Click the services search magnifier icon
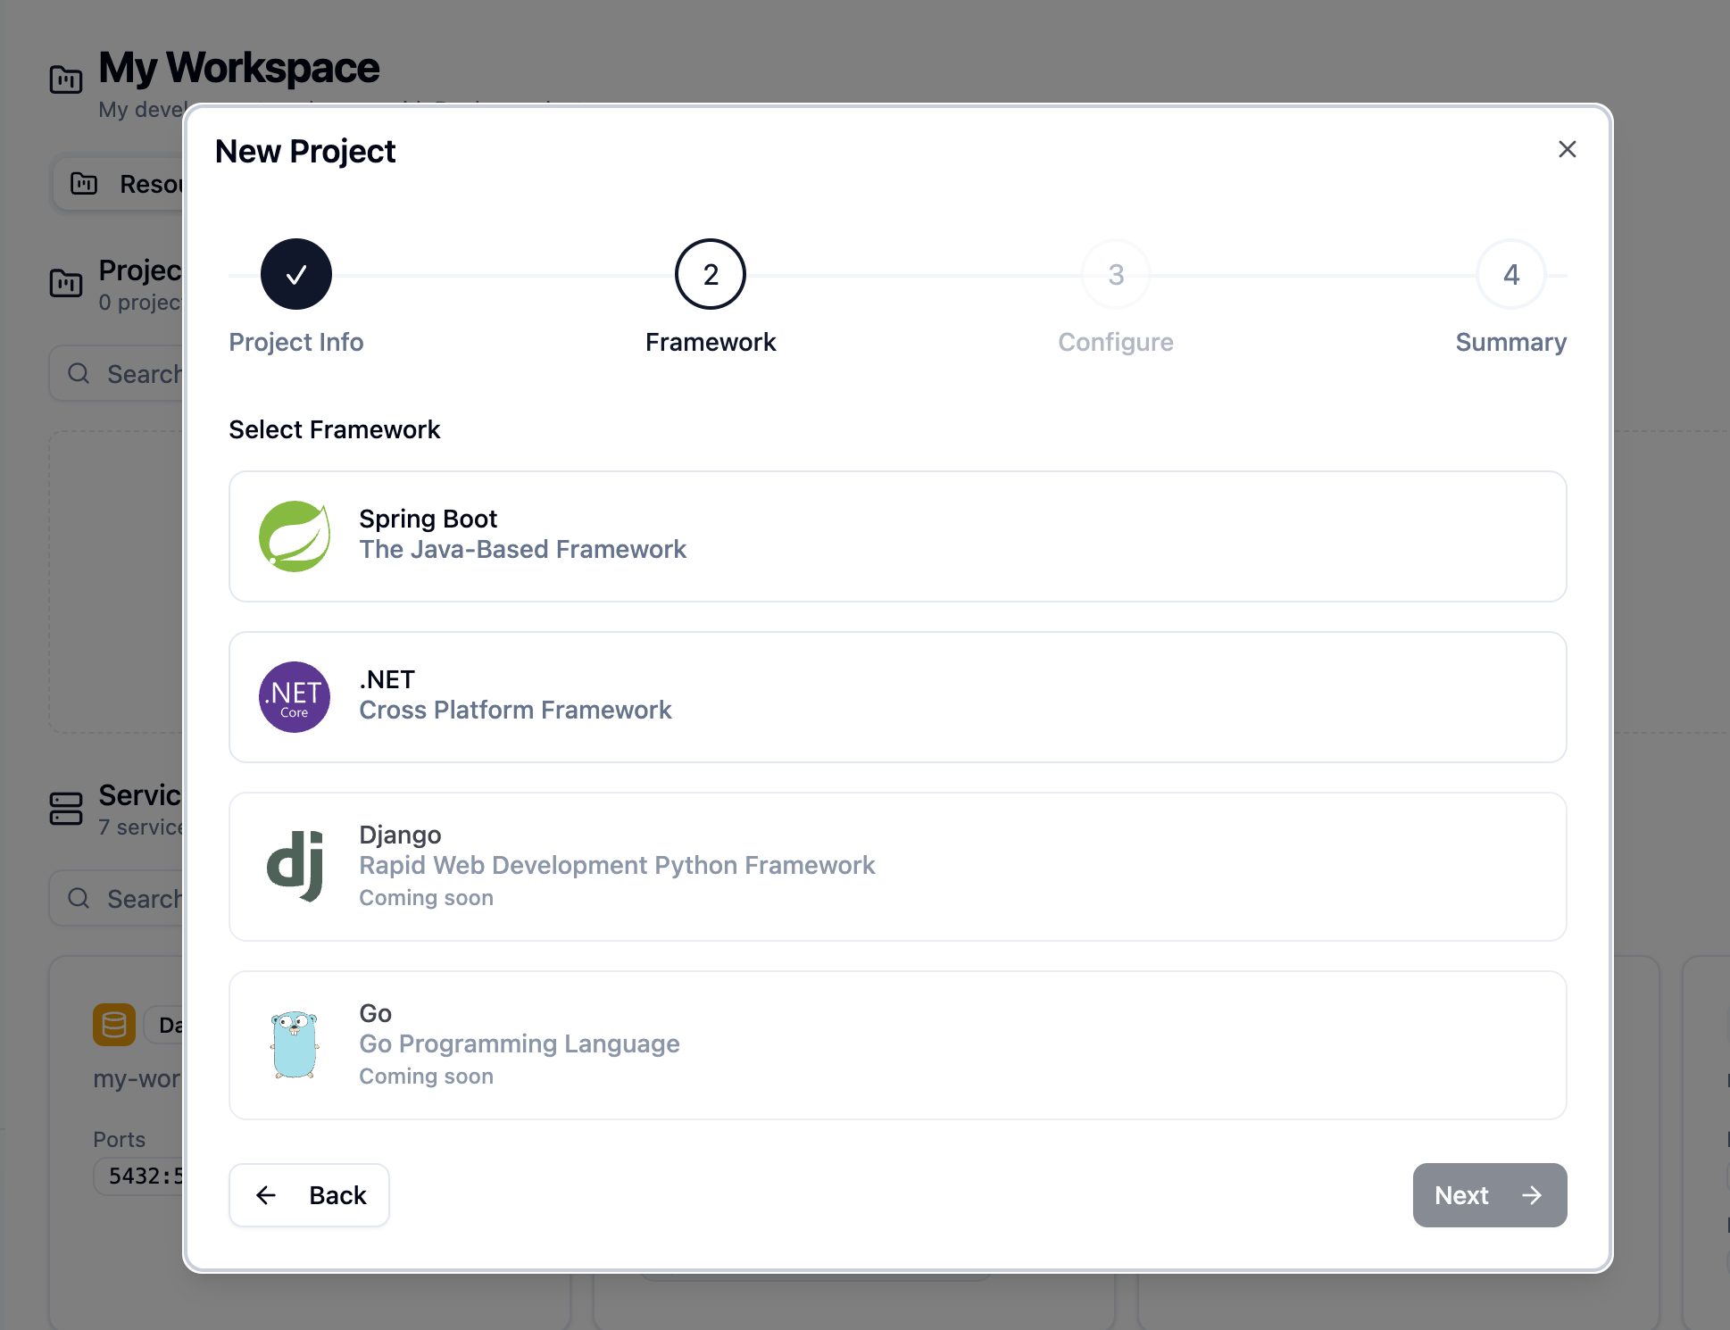The height and width of the screenshot is (1330, 1730). (79, 898)
